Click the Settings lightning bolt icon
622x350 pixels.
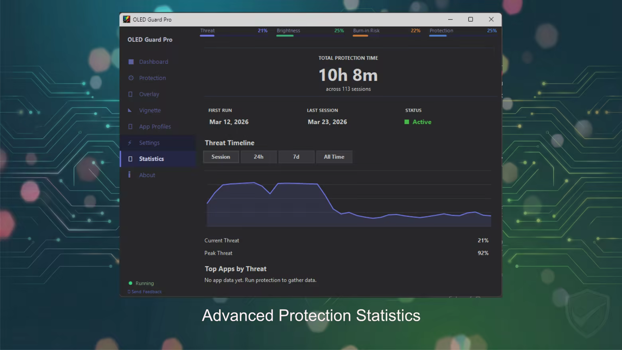(130, 143)
